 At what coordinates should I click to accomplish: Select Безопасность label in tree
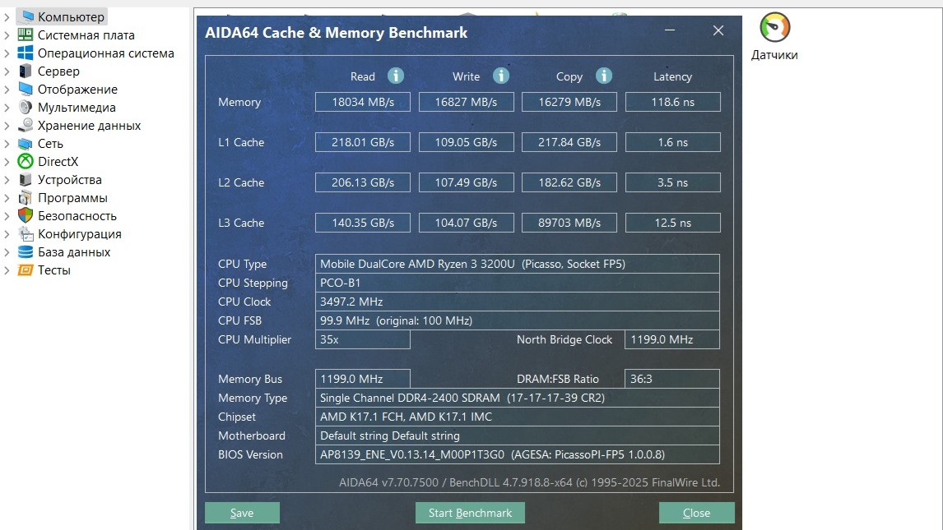77,215
